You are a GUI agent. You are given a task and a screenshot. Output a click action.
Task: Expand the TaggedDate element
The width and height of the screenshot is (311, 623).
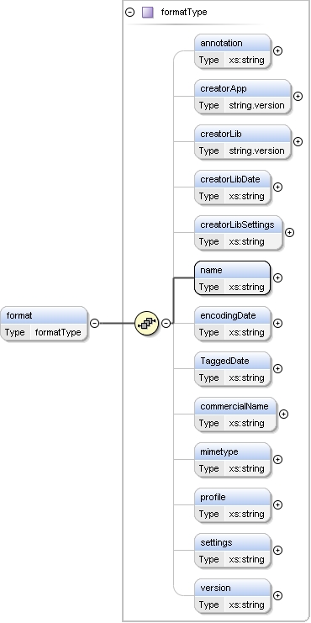(x=278, y=368)
